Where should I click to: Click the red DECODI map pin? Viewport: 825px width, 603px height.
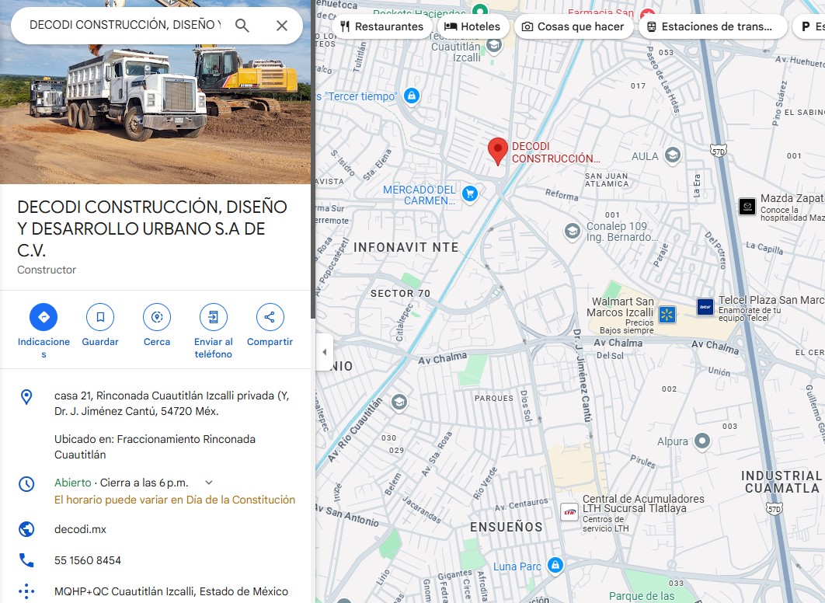click(498, 151)
